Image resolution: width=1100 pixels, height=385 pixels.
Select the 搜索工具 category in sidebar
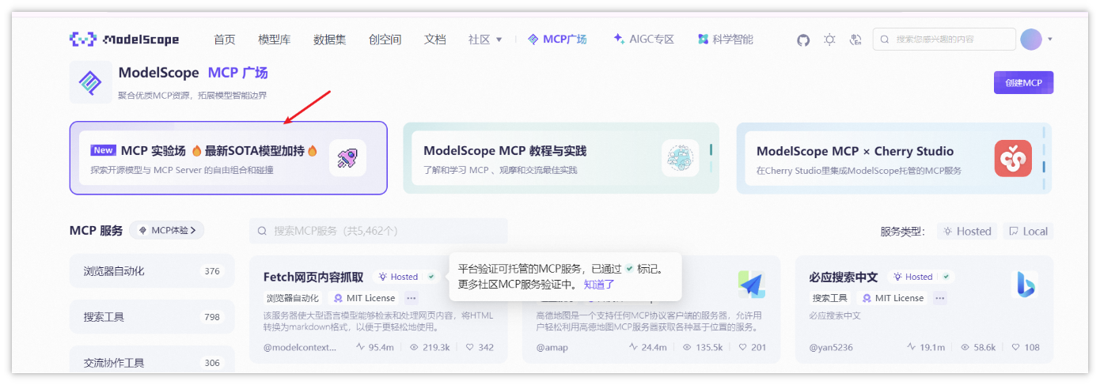click(152, 317)
